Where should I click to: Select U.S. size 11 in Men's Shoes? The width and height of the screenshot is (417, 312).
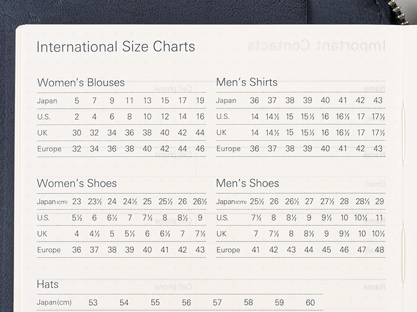[379, 218]
